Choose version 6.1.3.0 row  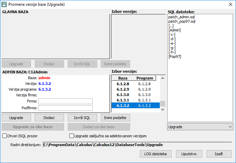click(x=135, y=95)
